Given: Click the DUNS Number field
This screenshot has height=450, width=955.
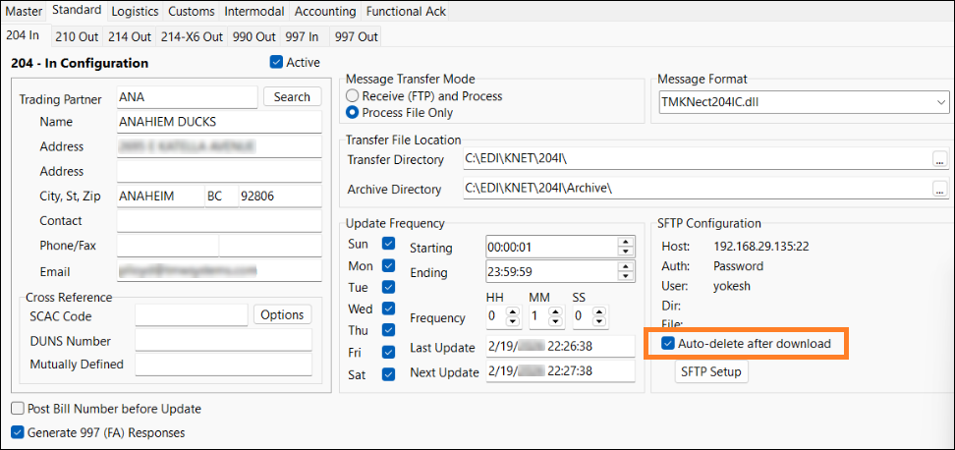Looking at the screenshot, I should [224, 340].
